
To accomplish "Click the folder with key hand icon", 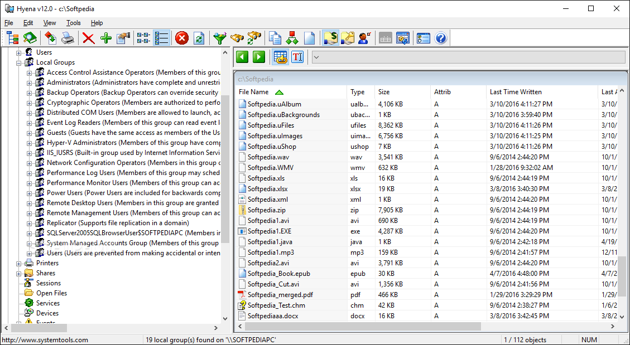I will point(347,38).
